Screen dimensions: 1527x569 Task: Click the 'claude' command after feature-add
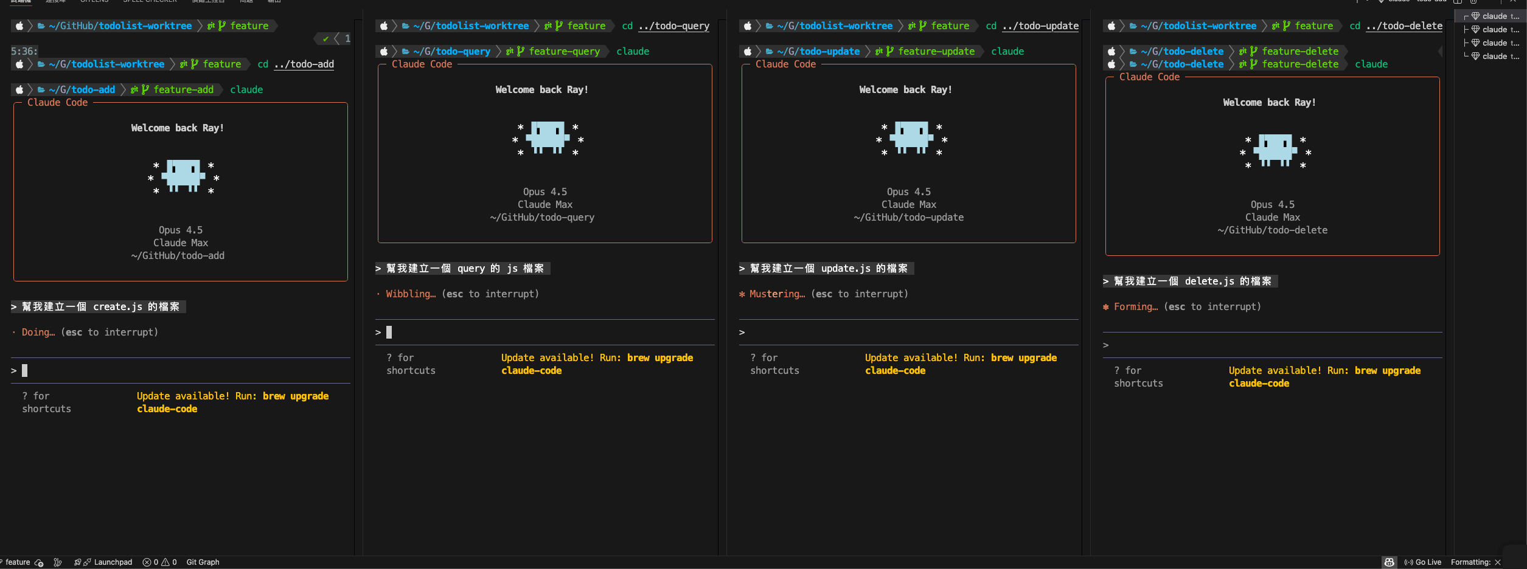(246, 90)
